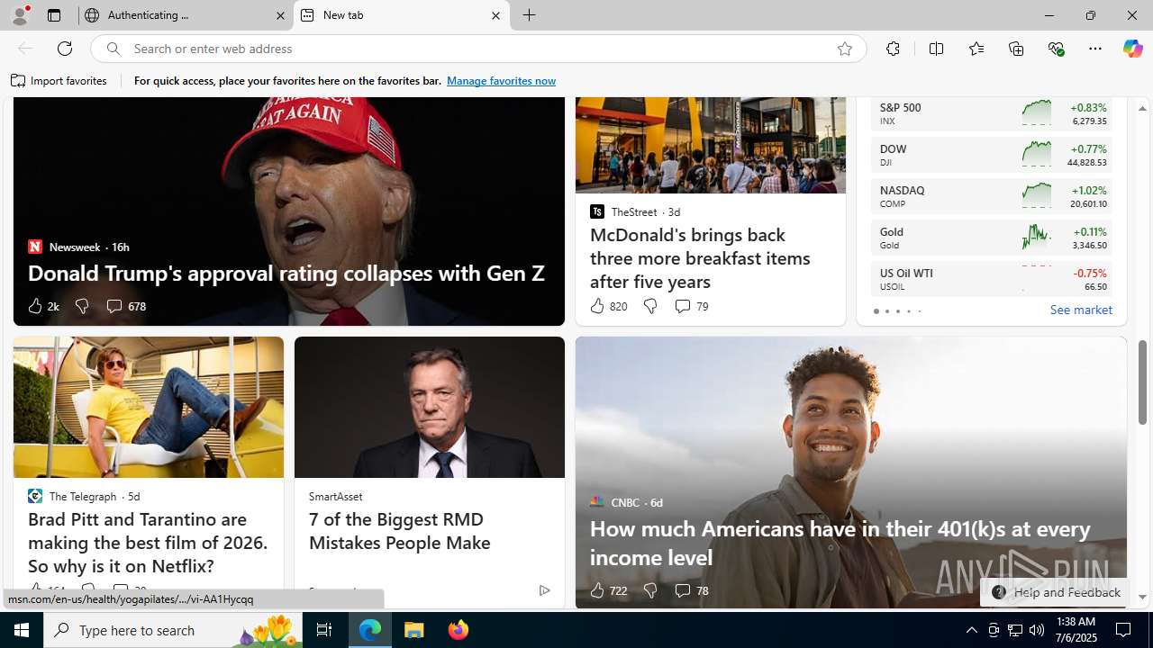Add this page to favorites star icon

tap(845, 49)
